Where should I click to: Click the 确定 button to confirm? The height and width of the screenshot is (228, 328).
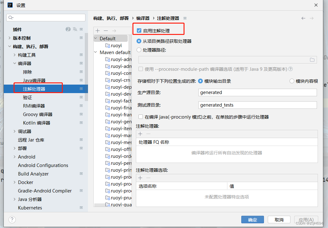click(x=252, y=220)
